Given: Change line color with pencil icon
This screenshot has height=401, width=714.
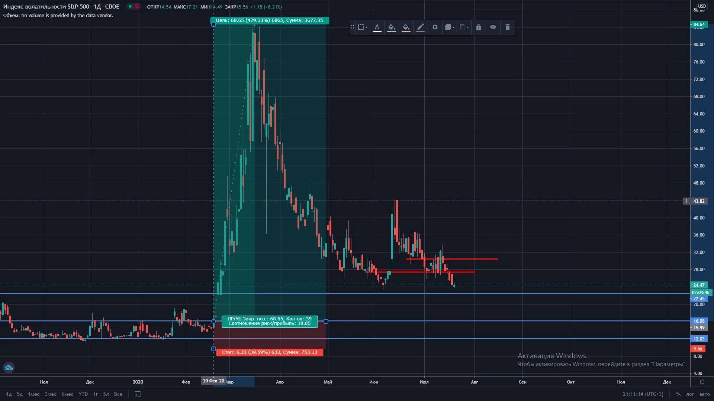Looking at the screenshot, I should pos(421,27).
